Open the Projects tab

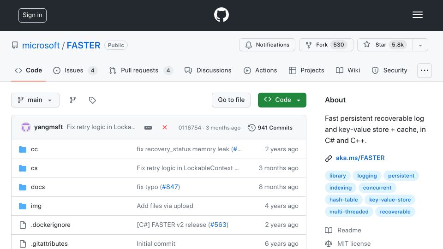point(306,70)
